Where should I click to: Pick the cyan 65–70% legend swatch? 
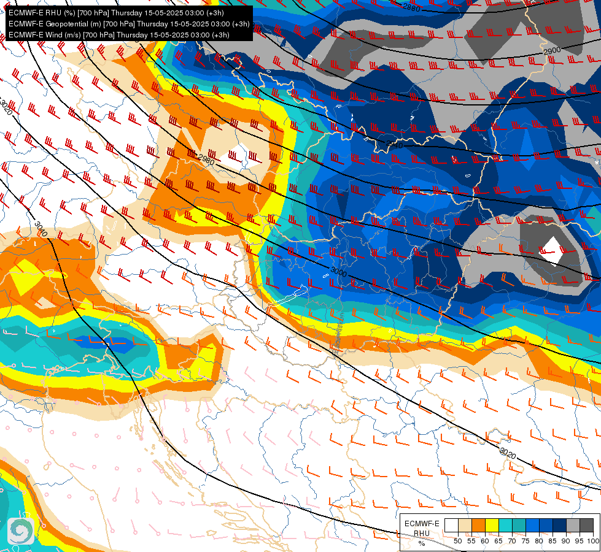(505, 525)
